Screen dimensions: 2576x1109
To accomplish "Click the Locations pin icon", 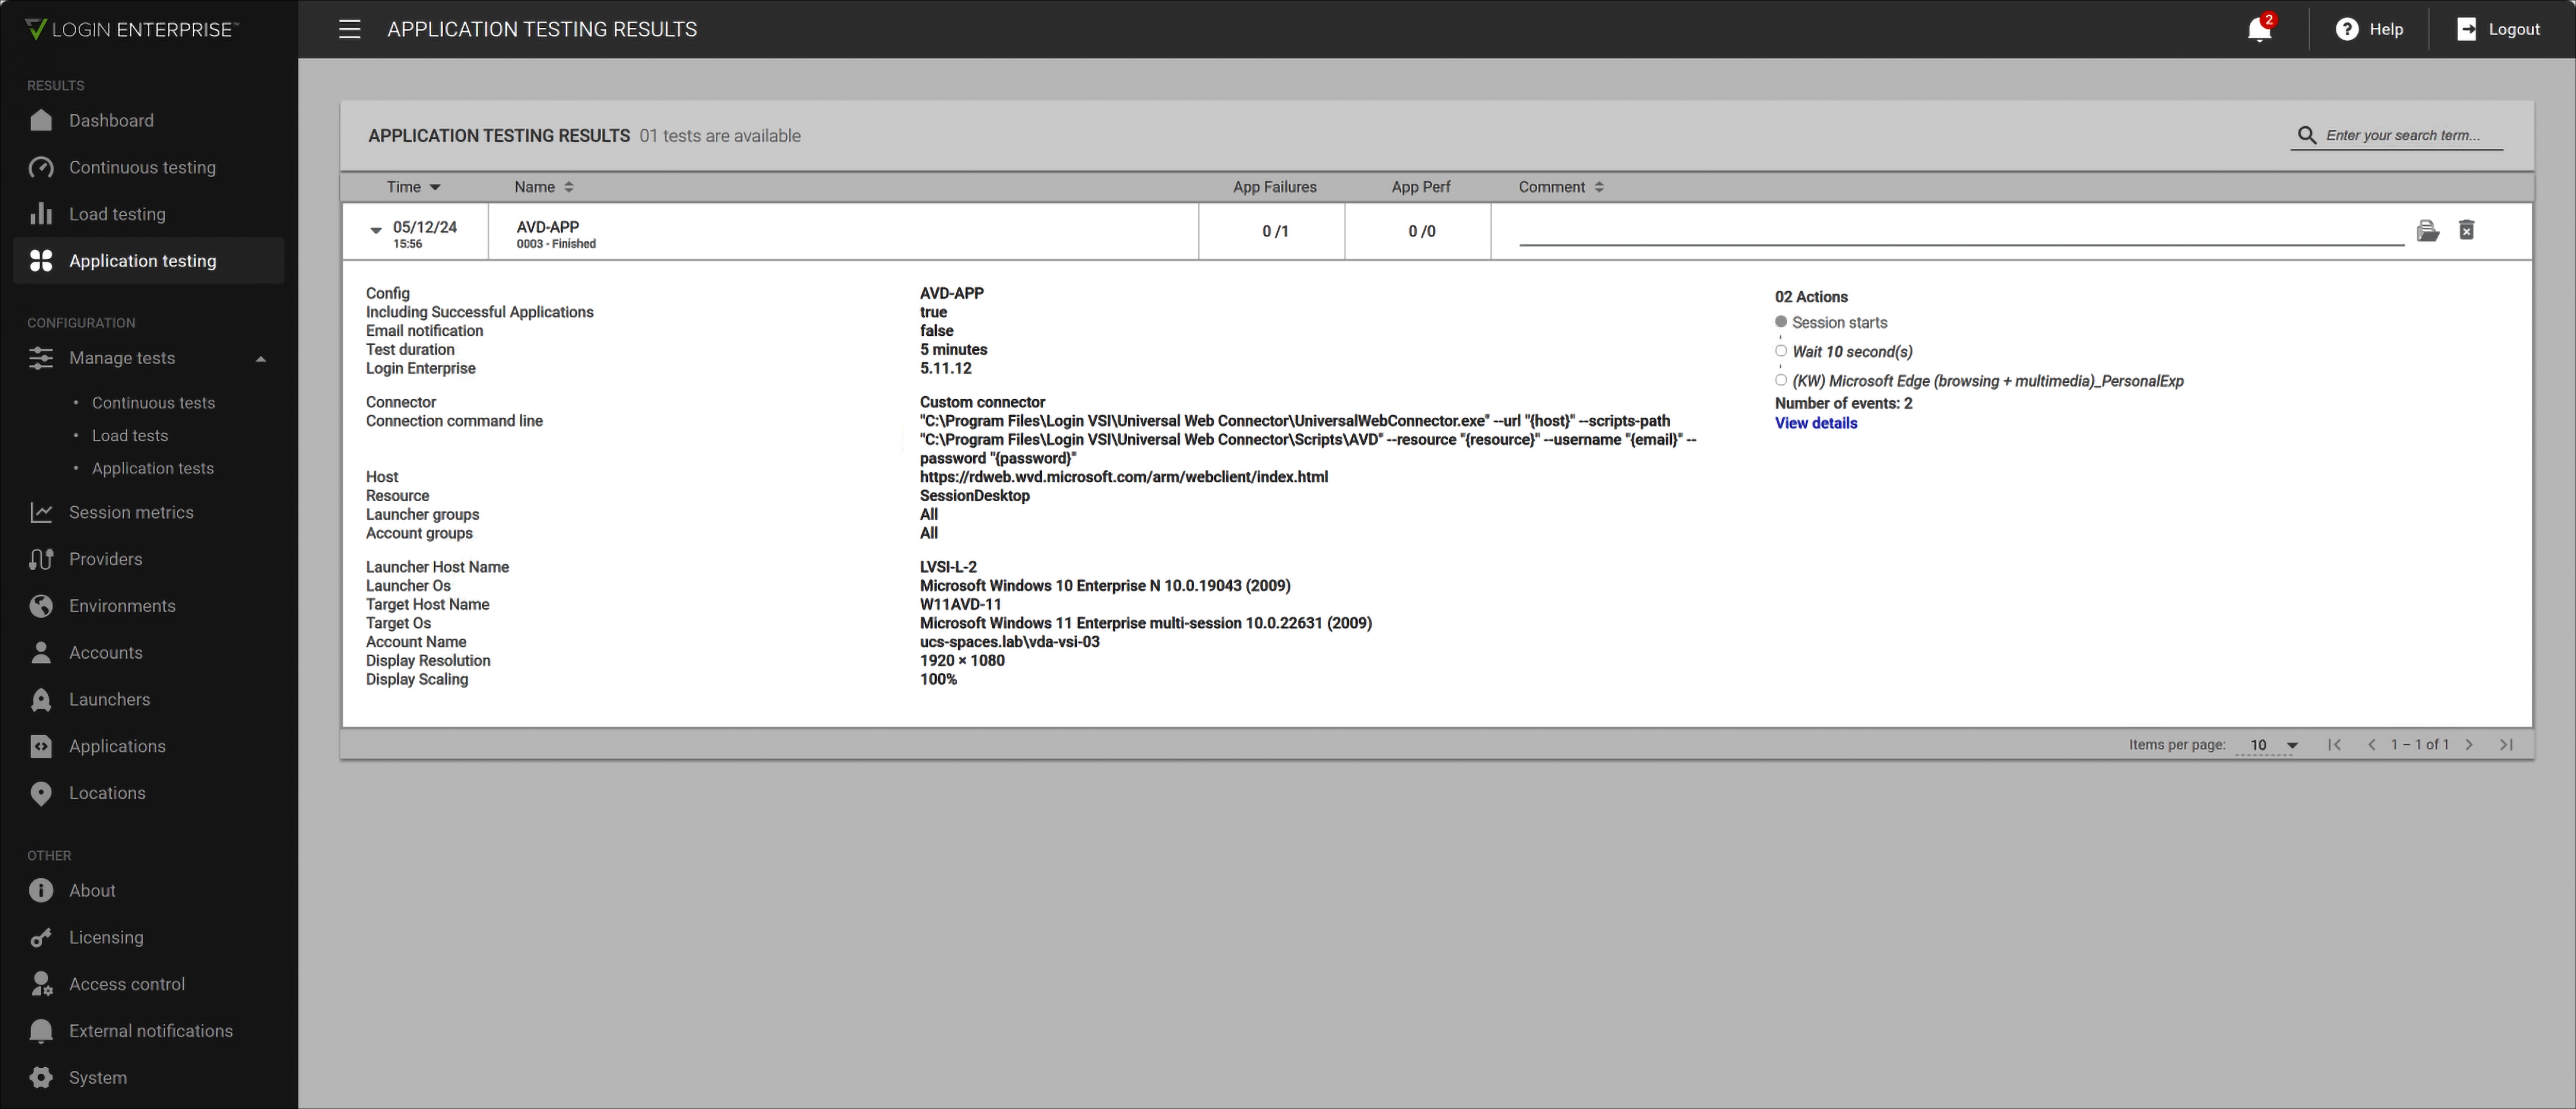I will [41, 793].
